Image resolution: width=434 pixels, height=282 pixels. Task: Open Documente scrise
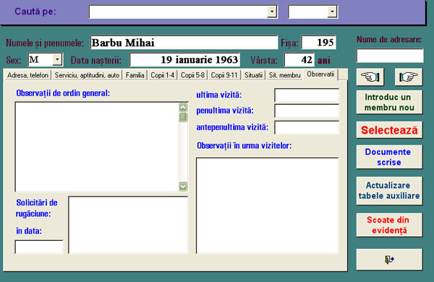389,157
